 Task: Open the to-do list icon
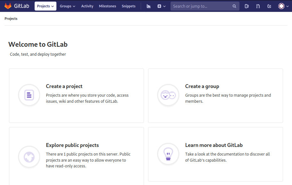[x=269, y=6]
